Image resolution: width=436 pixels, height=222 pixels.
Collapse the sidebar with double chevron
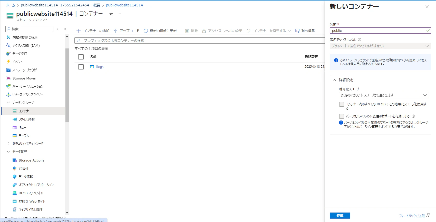tap(65, 29)
